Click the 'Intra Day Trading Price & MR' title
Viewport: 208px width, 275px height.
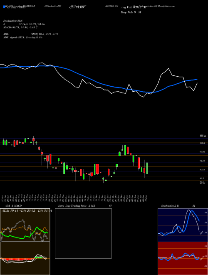[77, 206]
